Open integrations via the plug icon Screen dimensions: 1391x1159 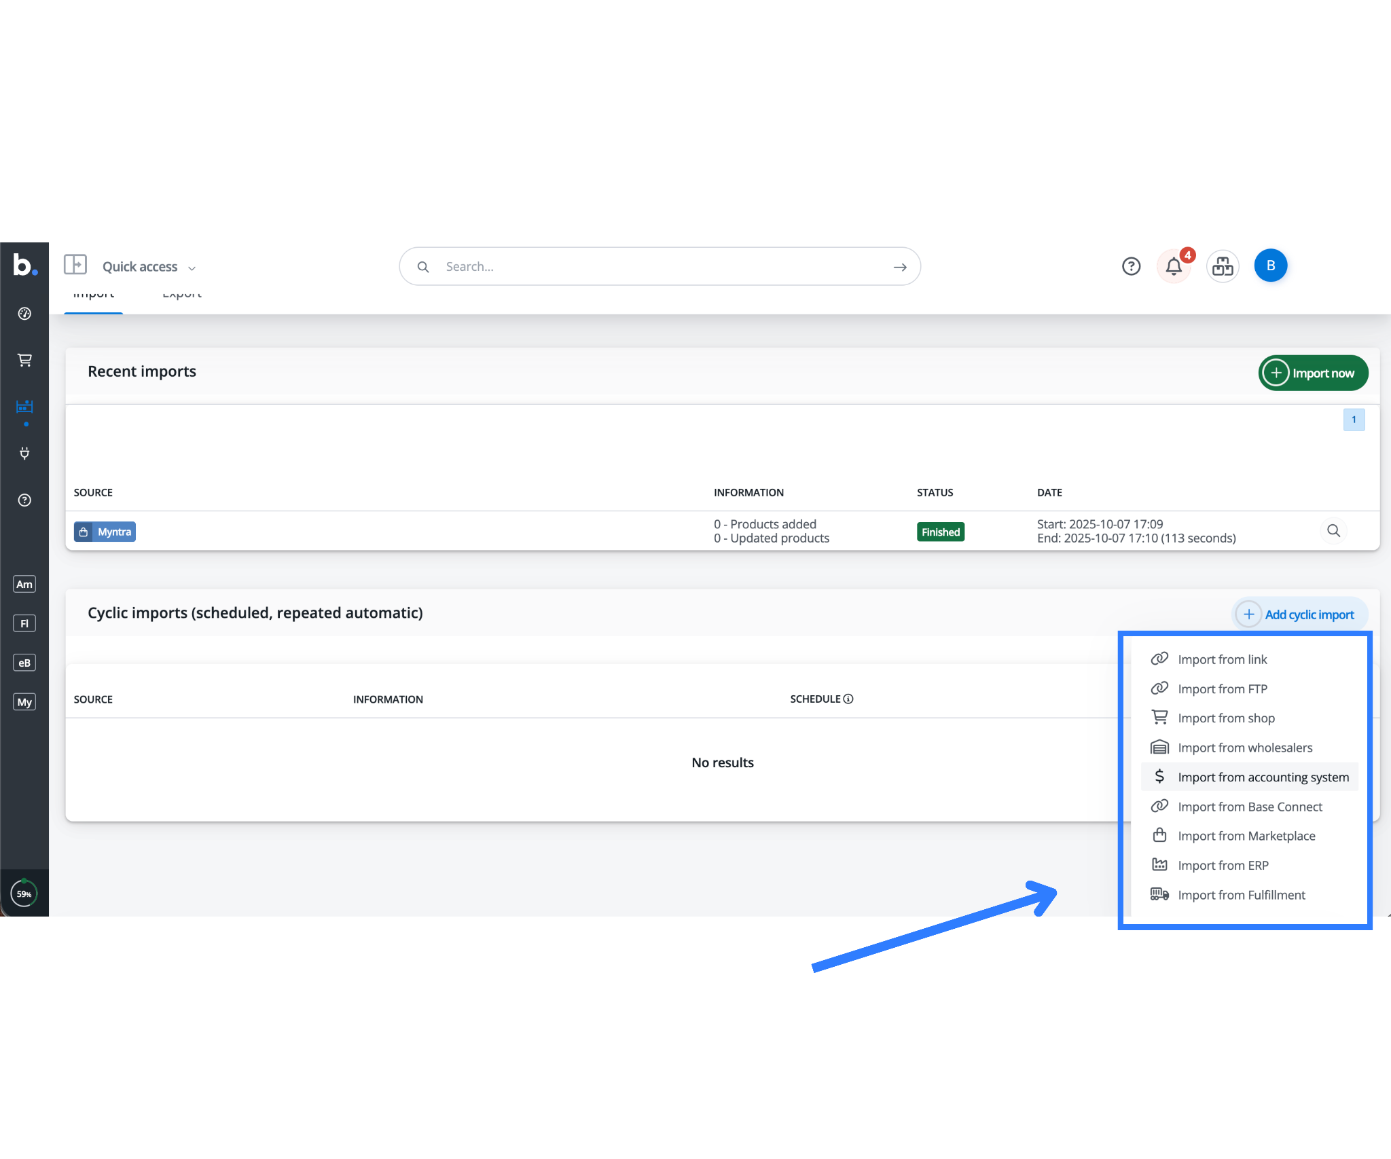(x=24, y=453)
